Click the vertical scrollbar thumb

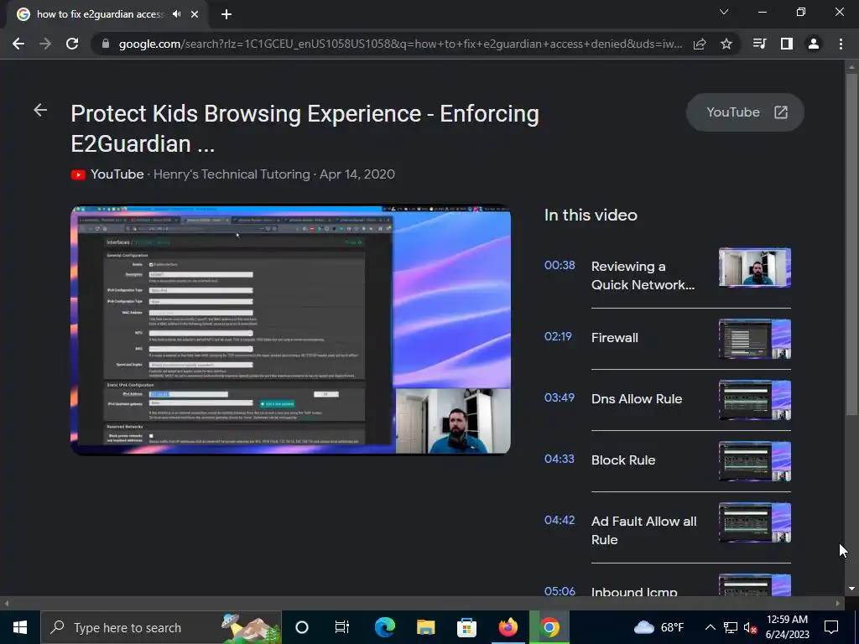point(851,244)
